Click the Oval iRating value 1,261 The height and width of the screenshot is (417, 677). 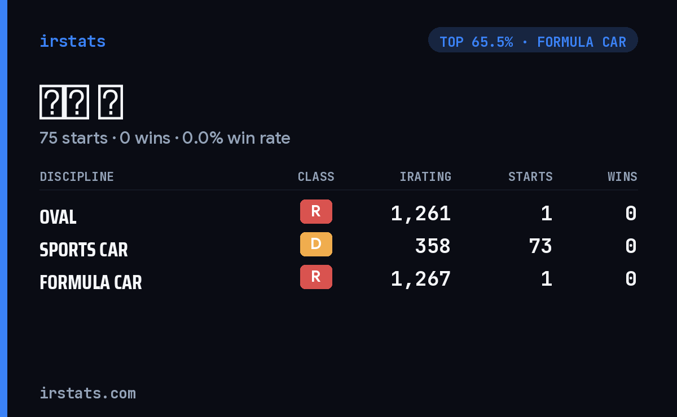(421, 214)
